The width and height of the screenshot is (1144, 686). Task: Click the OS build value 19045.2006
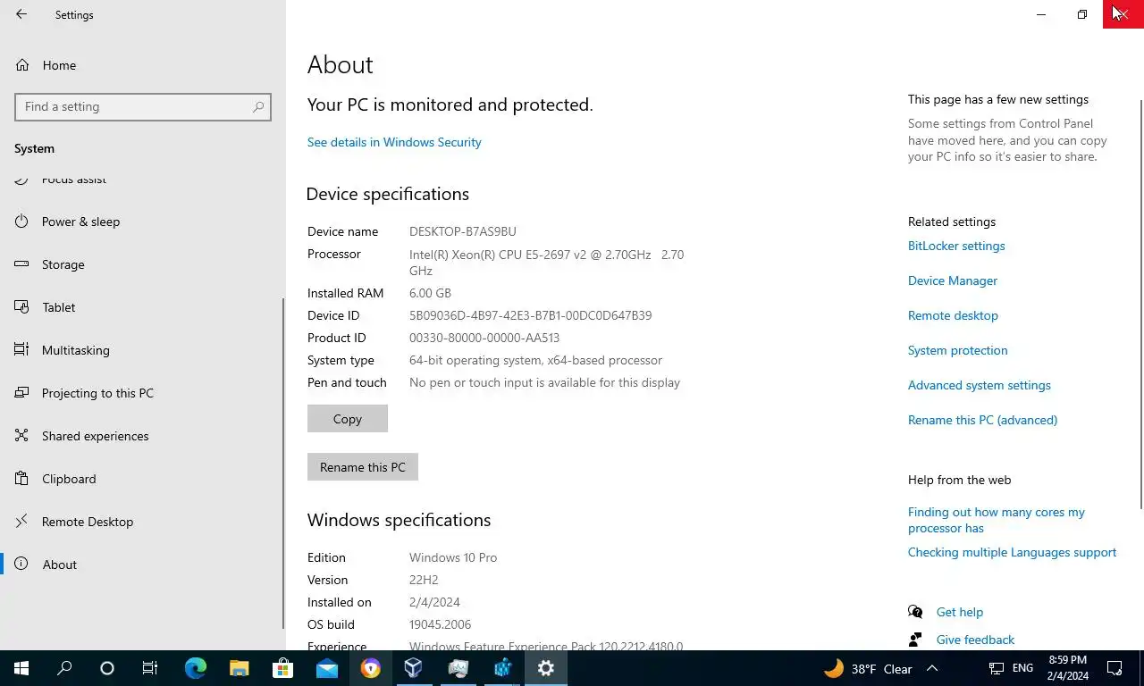click(440, 624)
